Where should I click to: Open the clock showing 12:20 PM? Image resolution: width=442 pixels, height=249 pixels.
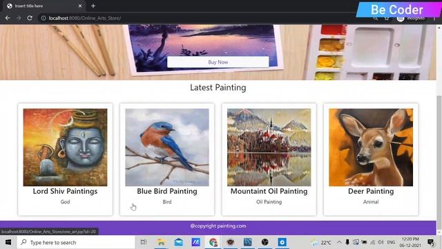(x=410, y=242)
